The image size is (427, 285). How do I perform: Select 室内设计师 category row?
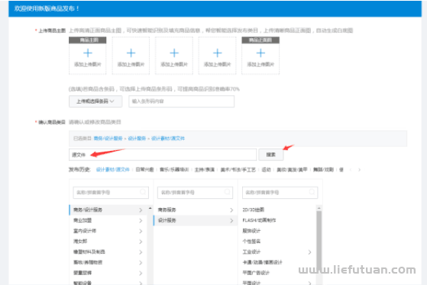click(108, 231)
